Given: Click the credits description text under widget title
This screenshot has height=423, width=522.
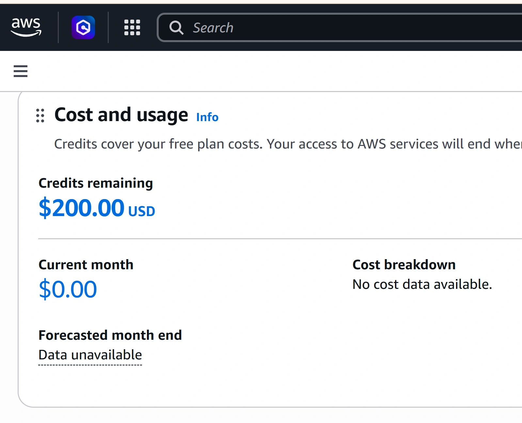Looking at the screenshot, I should (x=288, y=144).
